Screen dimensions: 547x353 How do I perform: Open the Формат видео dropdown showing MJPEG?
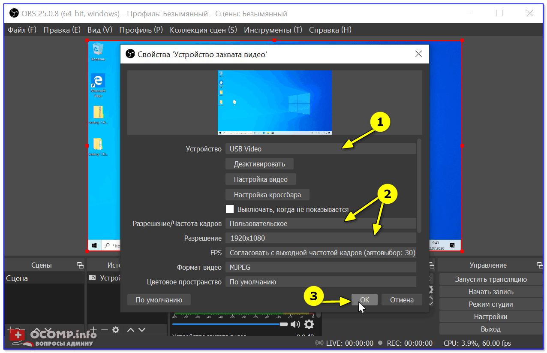pyautogui.click(x=320, y=267)
